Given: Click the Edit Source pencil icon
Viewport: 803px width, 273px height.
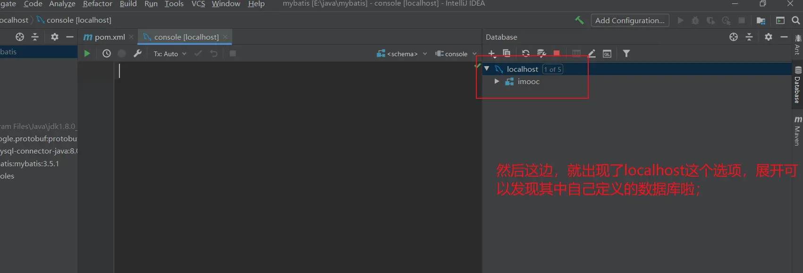Looking at the screenshot, I should pyautogui.click(x=592, y=53).
